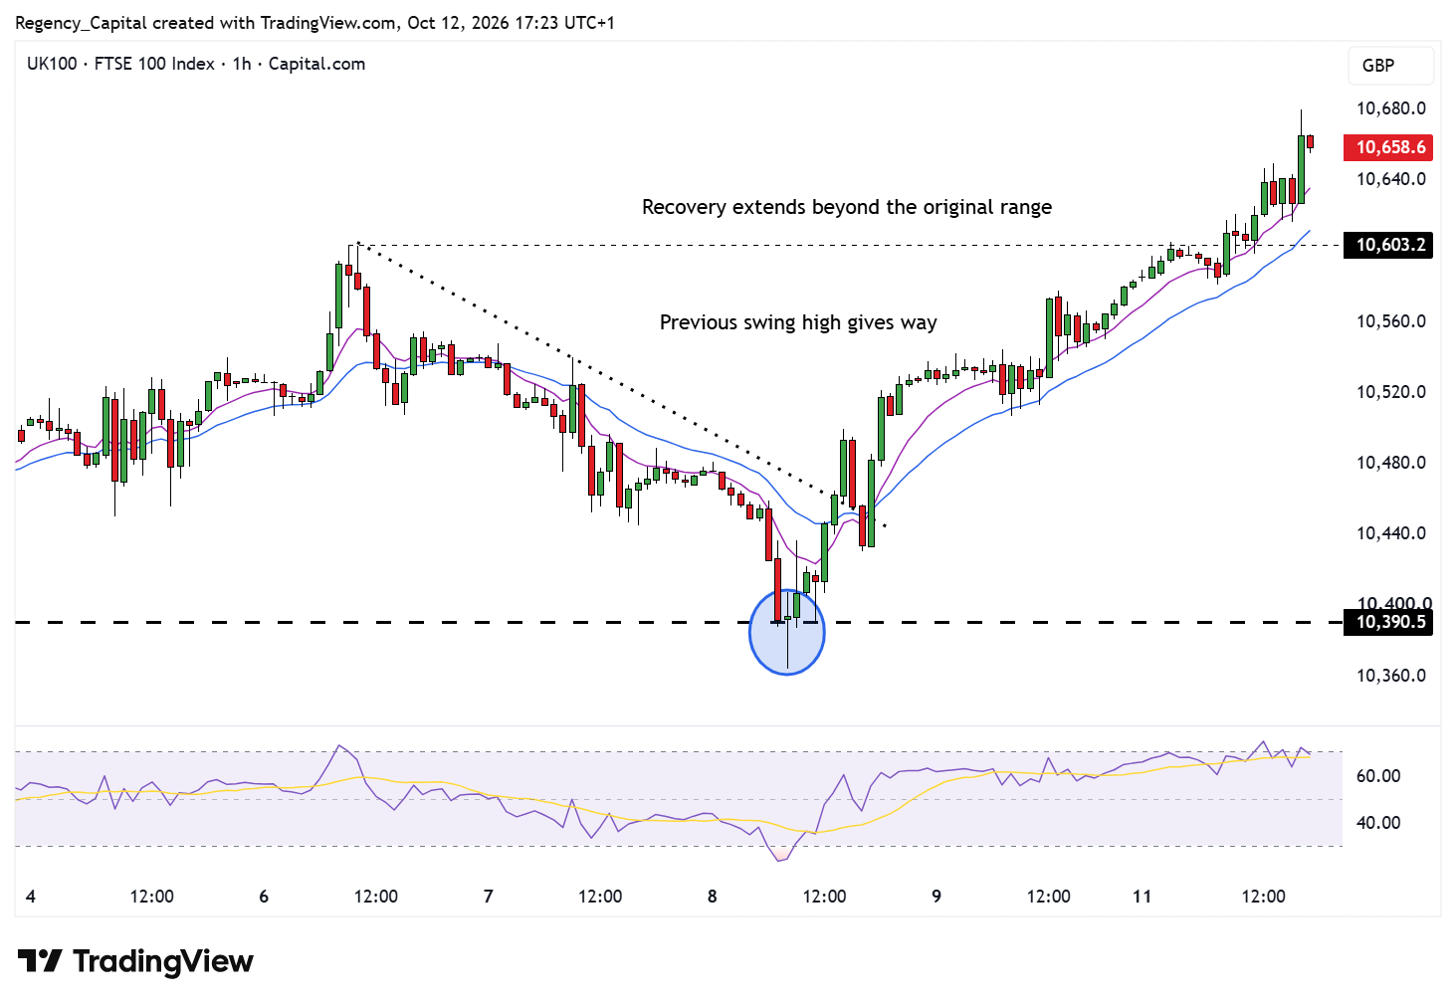Click the Regency_Capital attribution text
The height and width of the screenshot is (1006, 1456).
click(314, 22)
